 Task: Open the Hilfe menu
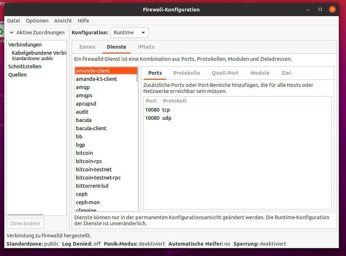pos(83,21)
